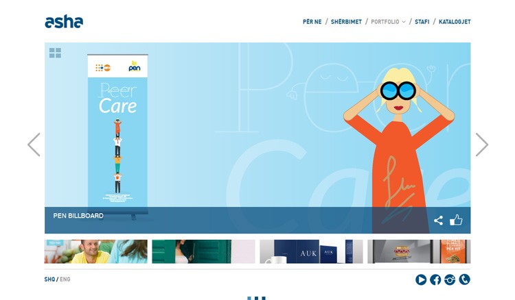Image resolution: width=515 pixels, height=300 pixels.
Task: Show next slide with right arrow
Action: click(x=482, y=145)
